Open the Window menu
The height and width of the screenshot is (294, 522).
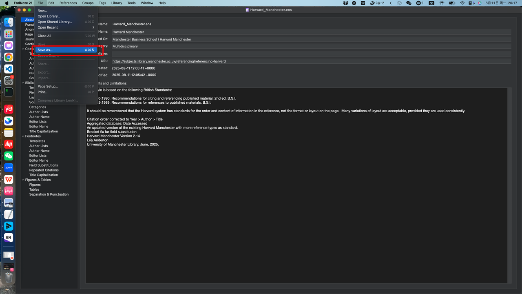coord(147,3)
